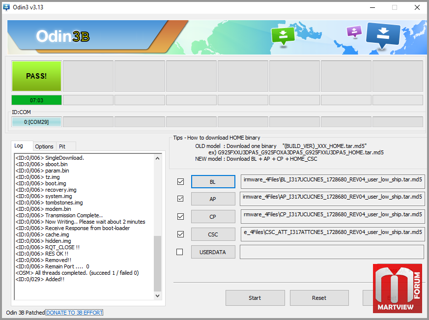The width and height of the screenshot is (429, 320).
Task: Click the 'cache.img' log line
Action: [x=42, y=234]
